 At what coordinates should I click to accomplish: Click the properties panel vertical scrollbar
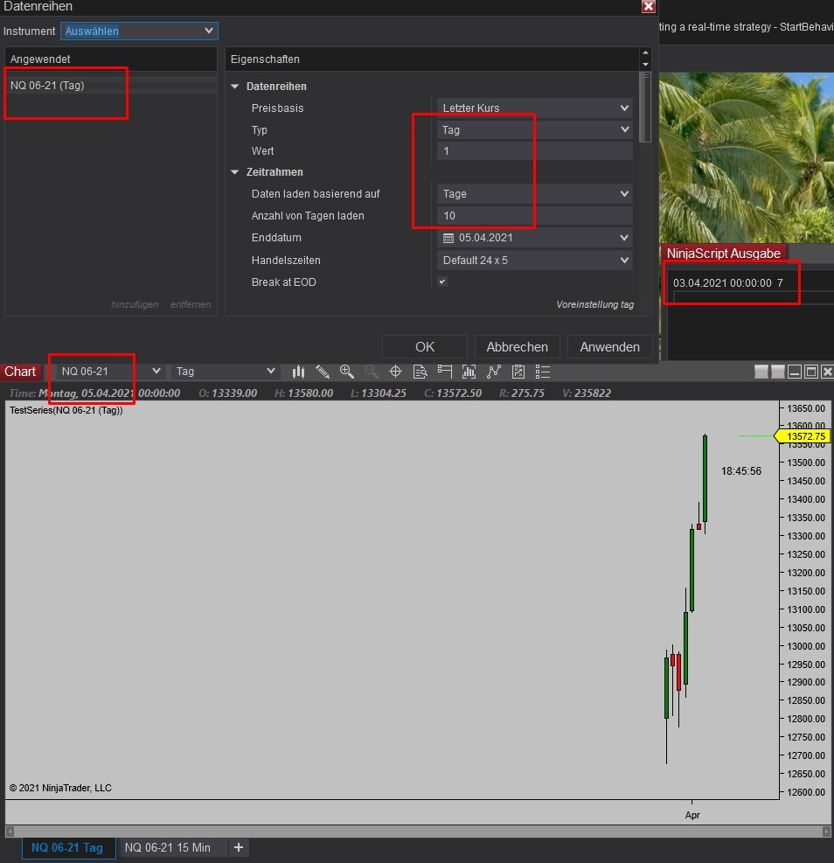point(645,108)
